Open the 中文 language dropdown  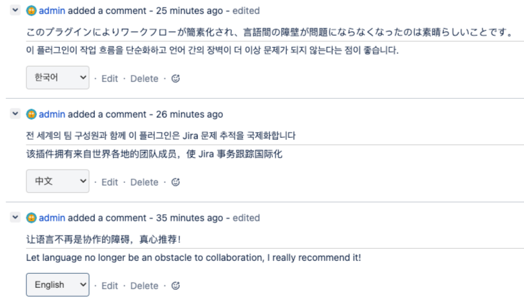coord(57,182)
